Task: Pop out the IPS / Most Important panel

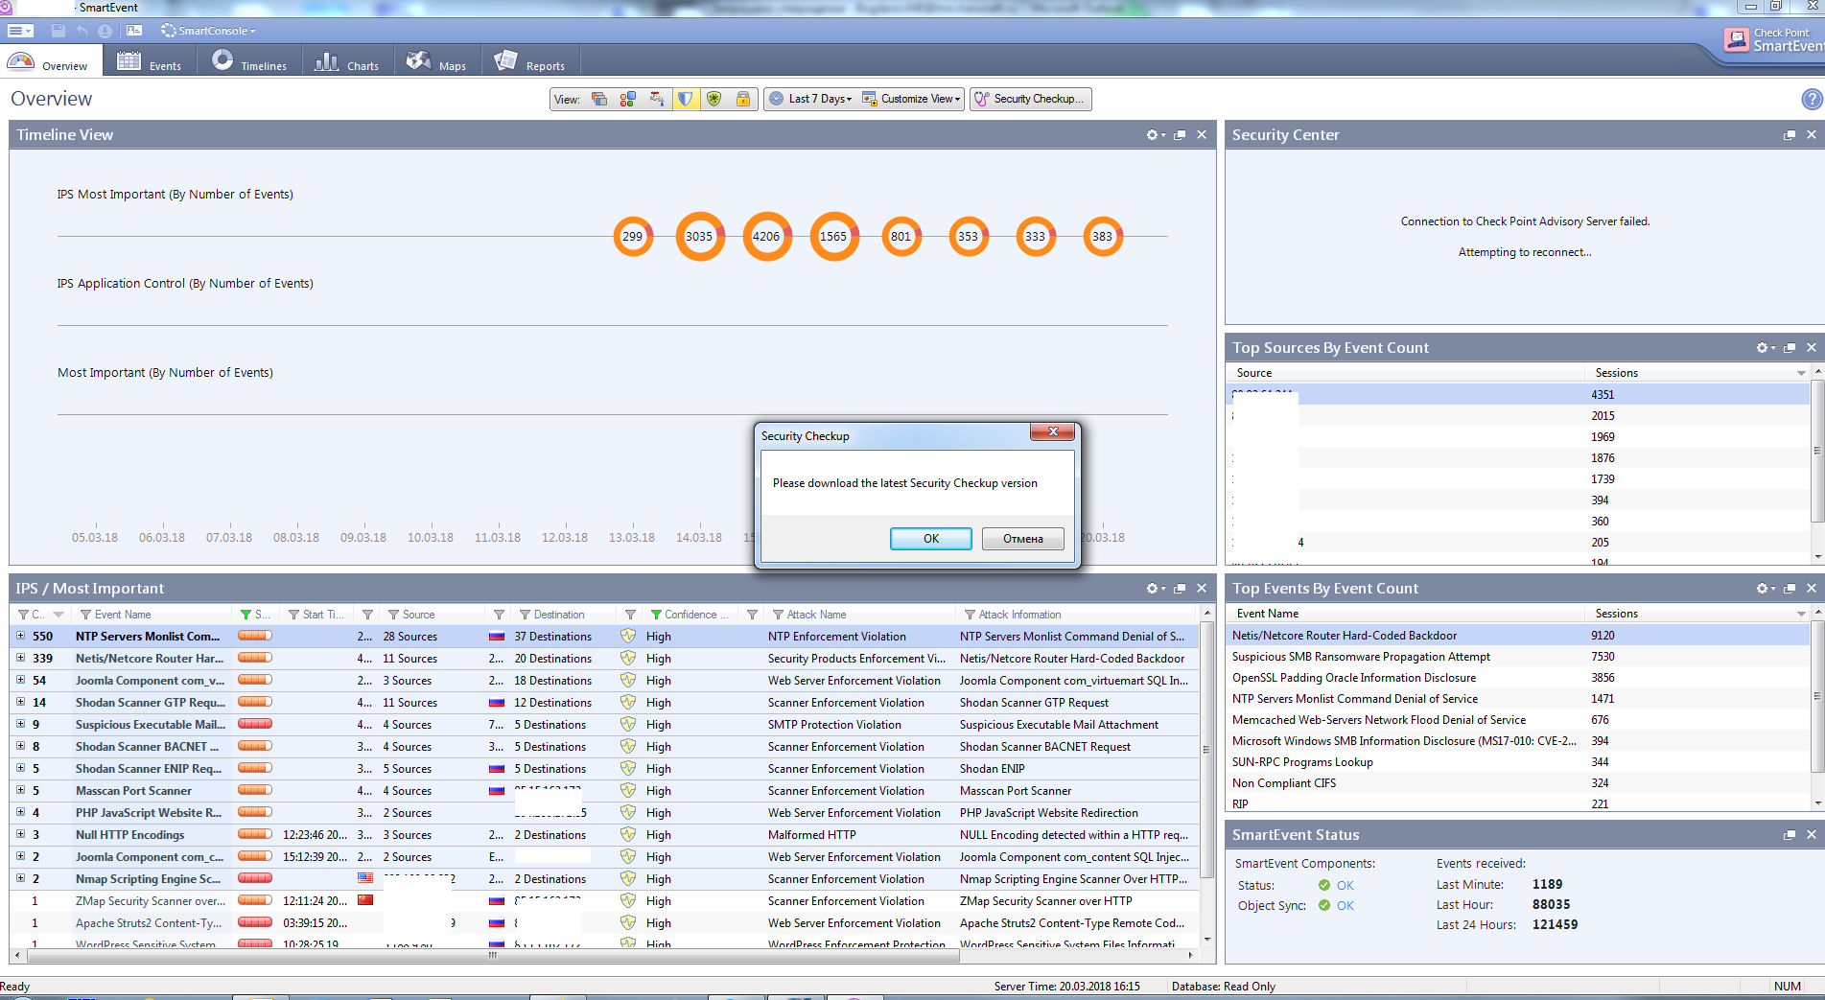Action: (x=1180, y=589)
